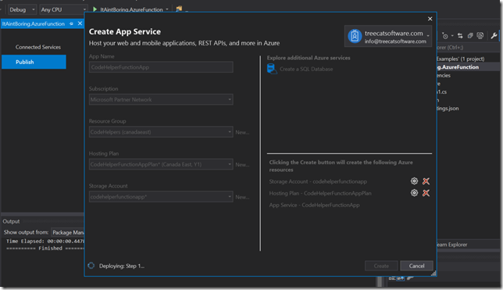Pin the ItAintBoring.AzureFunction tab
The height and width of the screenshot is (290, 503).
click(71, 23)
